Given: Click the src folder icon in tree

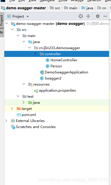Looking at the screenshot, I should 19,29.
